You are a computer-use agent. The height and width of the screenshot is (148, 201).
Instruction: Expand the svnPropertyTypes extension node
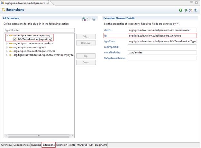click(x=7, y=55)
